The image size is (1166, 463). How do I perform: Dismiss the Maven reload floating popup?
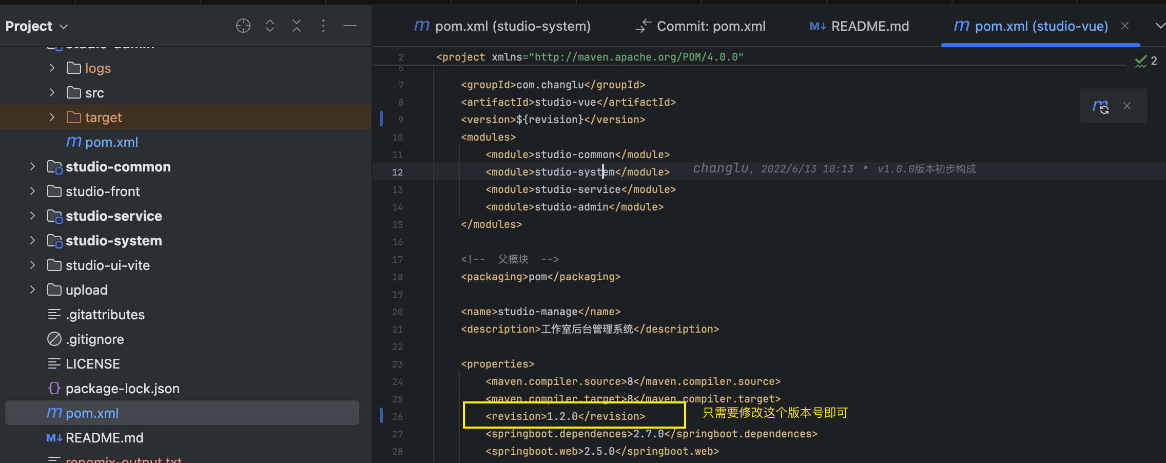pos(1127,106)
